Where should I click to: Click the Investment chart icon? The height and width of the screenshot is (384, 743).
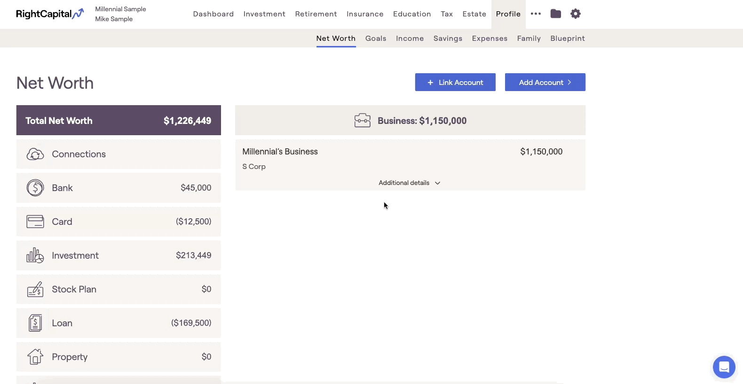click(x=35, y=255)
